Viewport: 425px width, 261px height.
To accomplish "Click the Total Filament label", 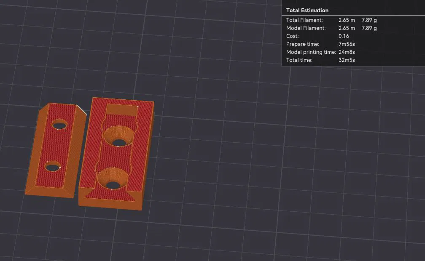I will [x=304, y=20].
